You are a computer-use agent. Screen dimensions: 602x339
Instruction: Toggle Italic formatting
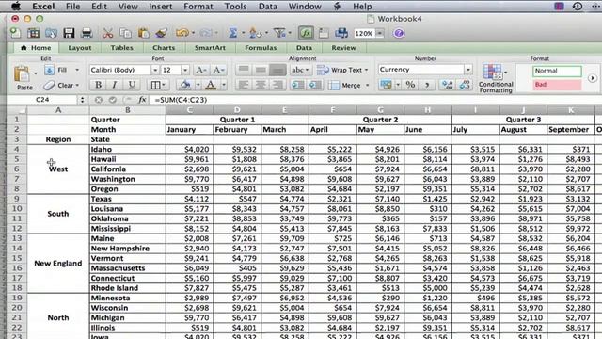115,85
